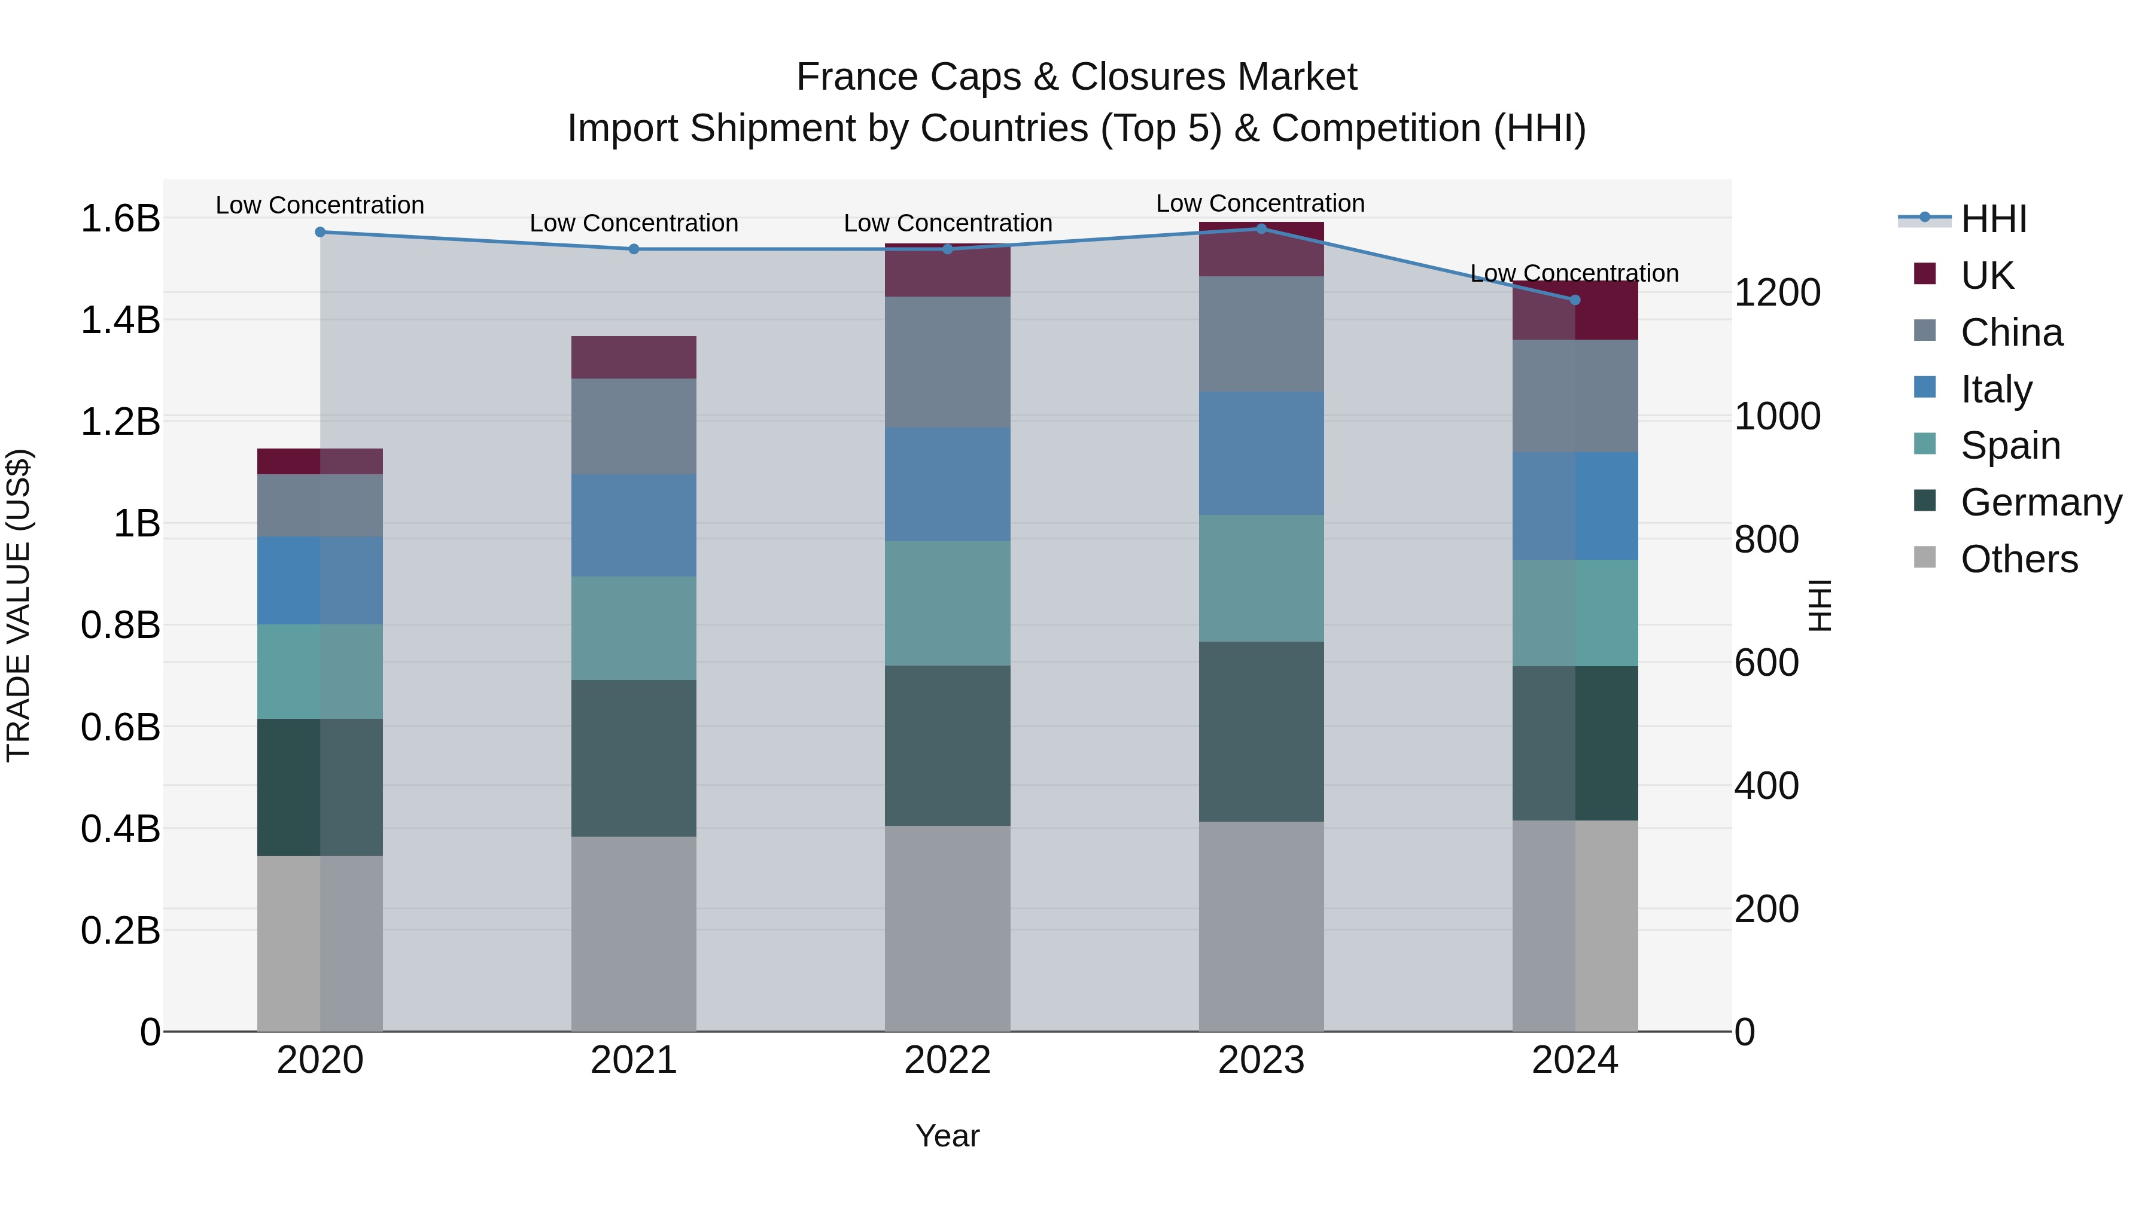The width and height of the screenshot is (2154, 1211).
Task: Click the Spain segment of the 2023 bar
Action: click(x=1262, y=578)
